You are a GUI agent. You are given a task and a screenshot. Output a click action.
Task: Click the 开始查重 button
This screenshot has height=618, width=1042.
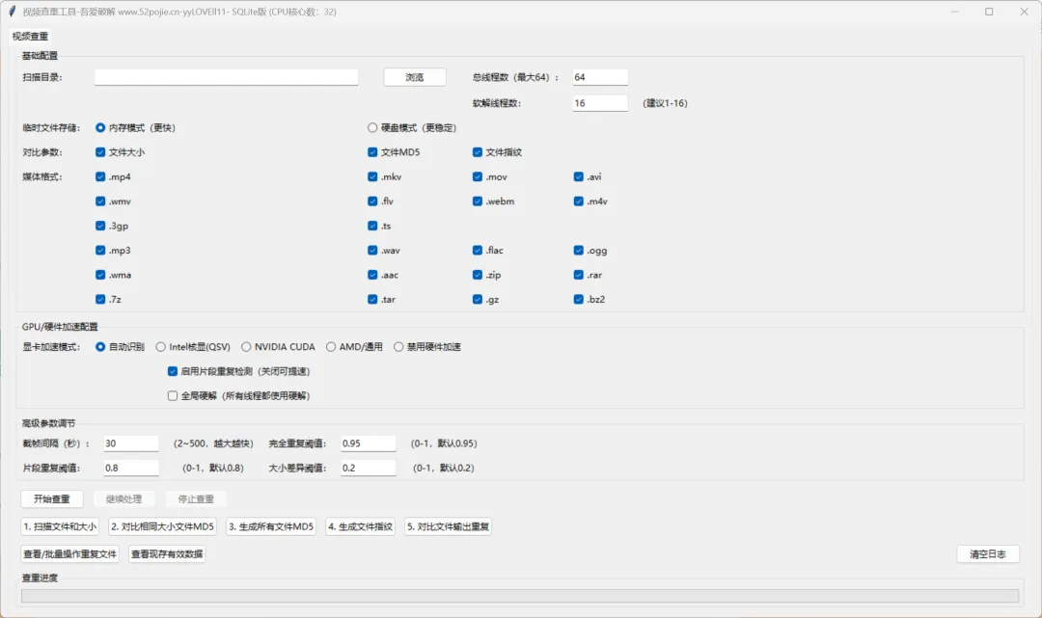tap(52, 499)
